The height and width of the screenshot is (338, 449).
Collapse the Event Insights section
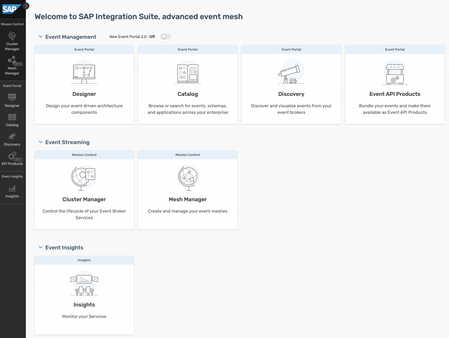[x=40, y=247]
